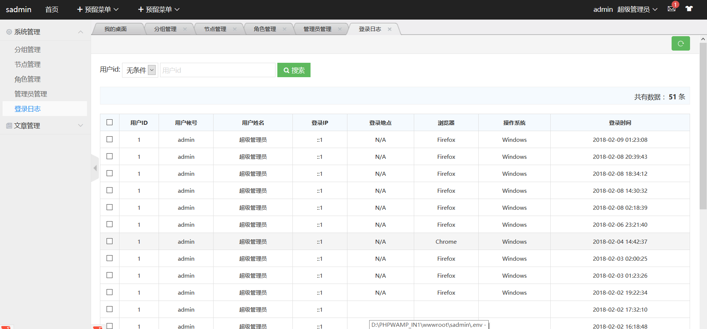The height and width of the screenshot is (329, 707).
Task: Collapse sidebar with left arrow handle
Action: 95,168
